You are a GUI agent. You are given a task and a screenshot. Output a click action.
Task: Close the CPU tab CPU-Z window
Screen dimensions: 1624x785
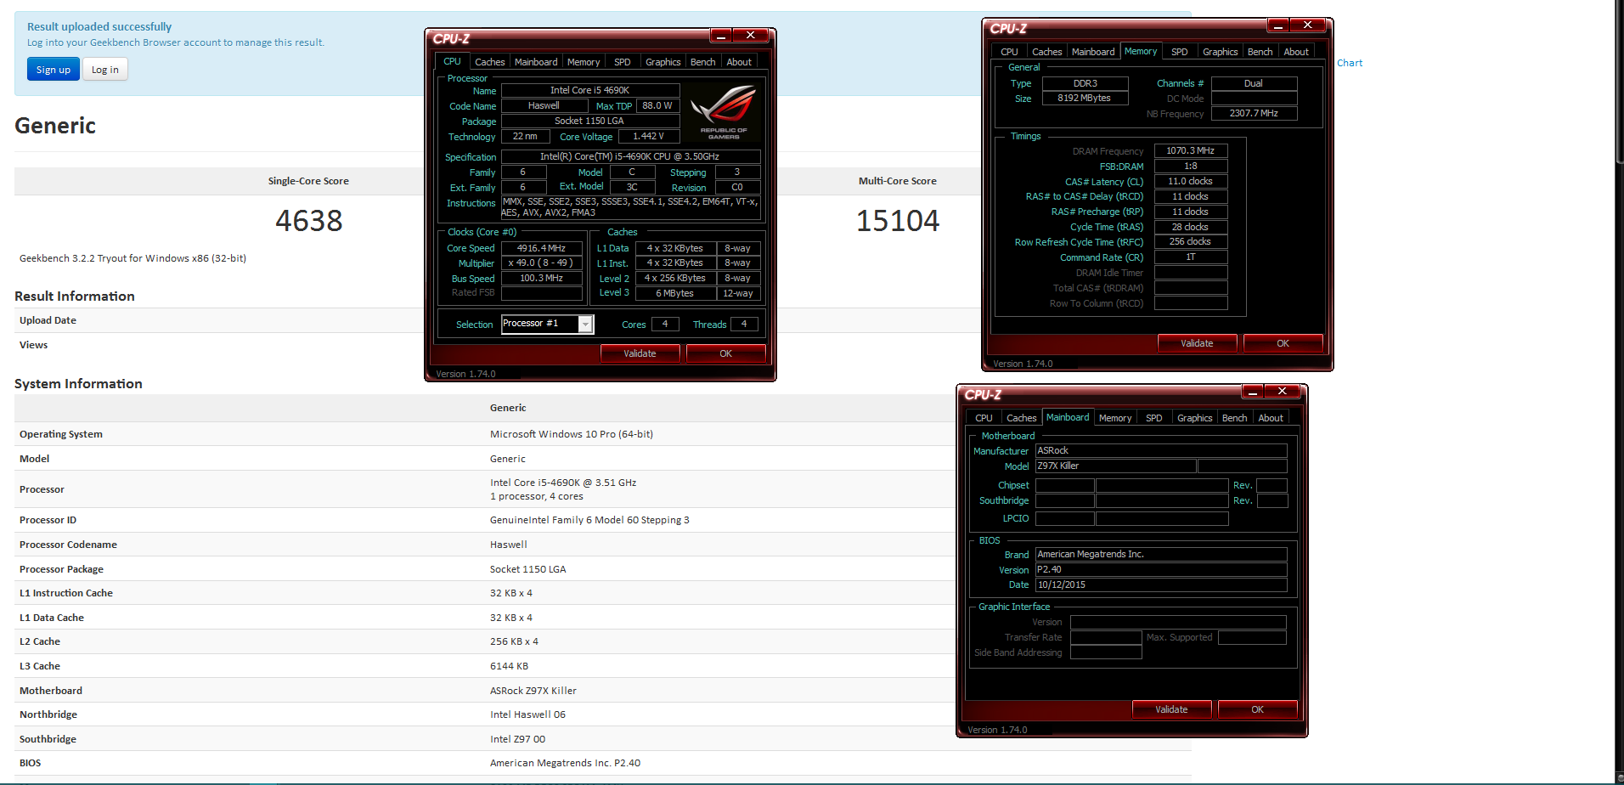click(x=751, y=36)
